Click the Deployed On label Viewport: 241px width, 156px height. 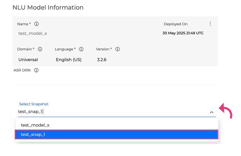point(176,24)
